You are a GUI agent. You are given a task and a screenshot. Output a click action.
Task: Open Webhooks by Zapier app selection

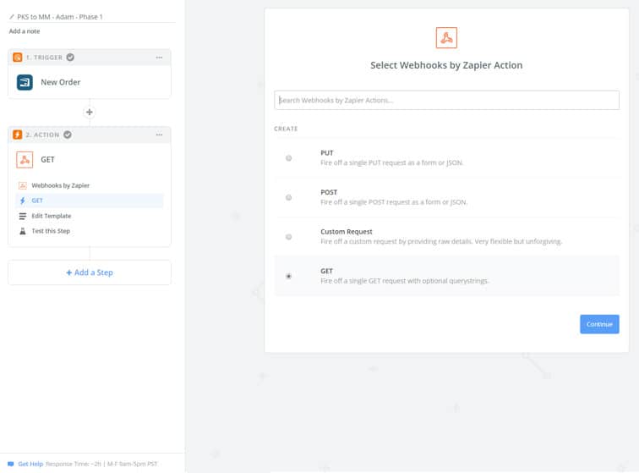(60, 185)
